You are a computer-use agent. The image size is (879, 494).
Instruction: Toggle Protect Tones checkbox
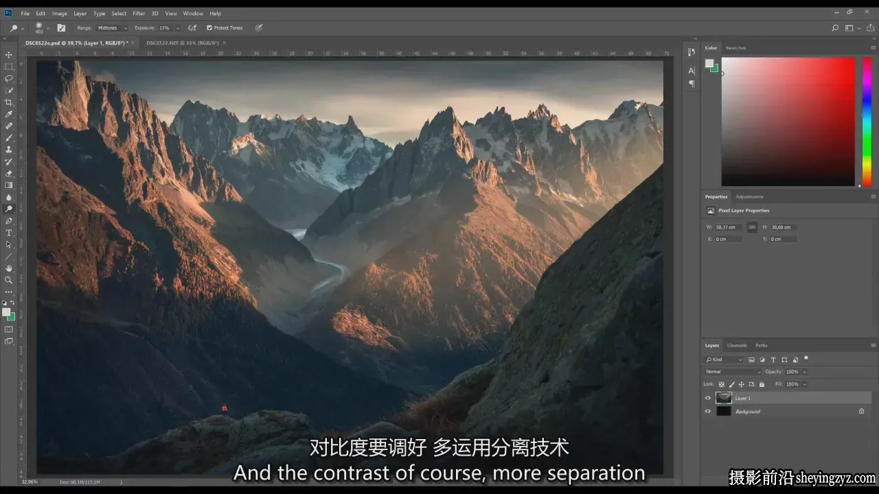coord(209,28)
